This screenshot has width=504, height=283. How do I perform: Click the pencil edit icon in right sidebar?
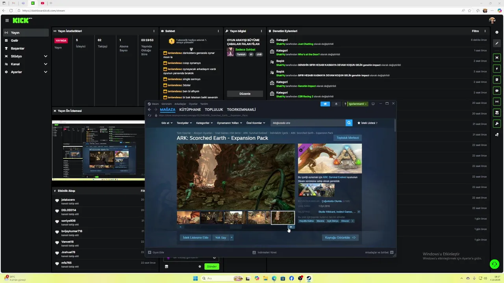(x=497, y=43)
